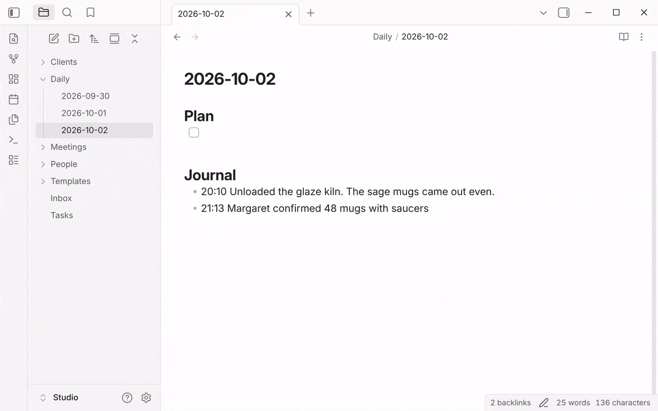
Task: Check the empty Plan task checkbox
Action: point(194,133)
